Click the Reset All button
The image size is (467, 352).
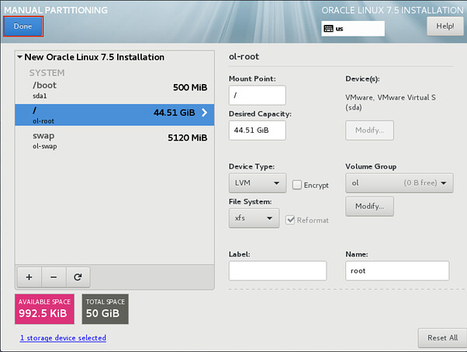tap(443, 338)
